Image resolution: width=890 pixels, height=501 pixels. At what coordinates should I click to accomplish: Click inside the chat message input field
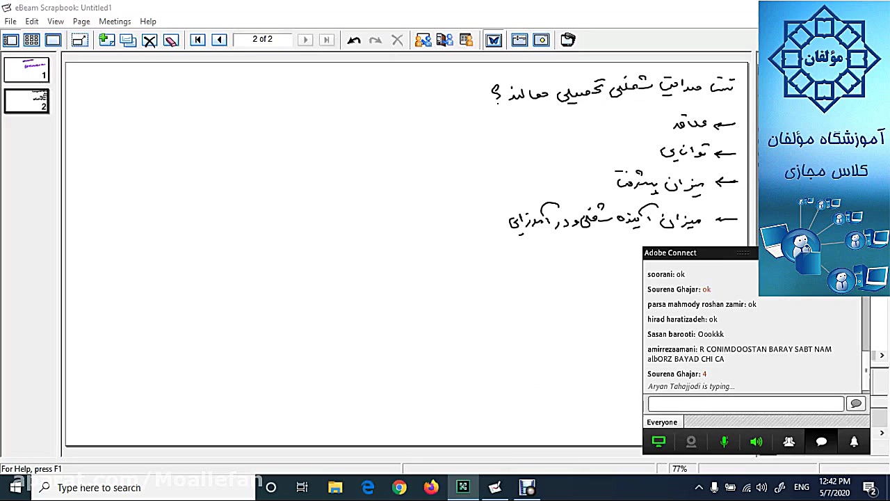coord(745,404)
